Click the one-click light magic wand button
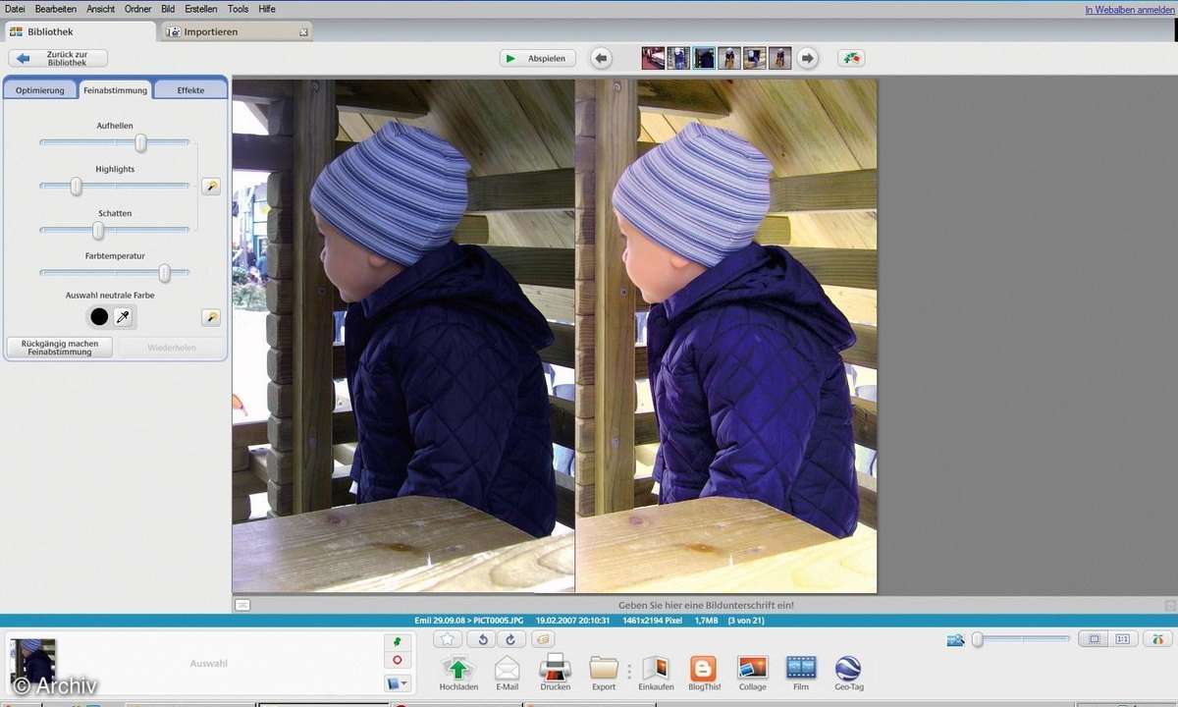Screen dimensions: 1178x707 210,187
